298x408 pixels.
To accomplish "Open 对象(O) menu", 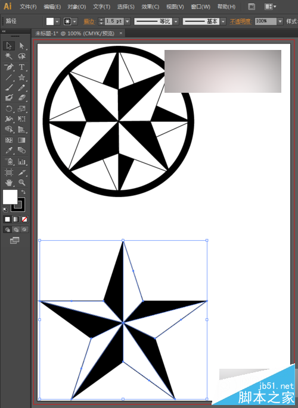I will coord(77,7).
